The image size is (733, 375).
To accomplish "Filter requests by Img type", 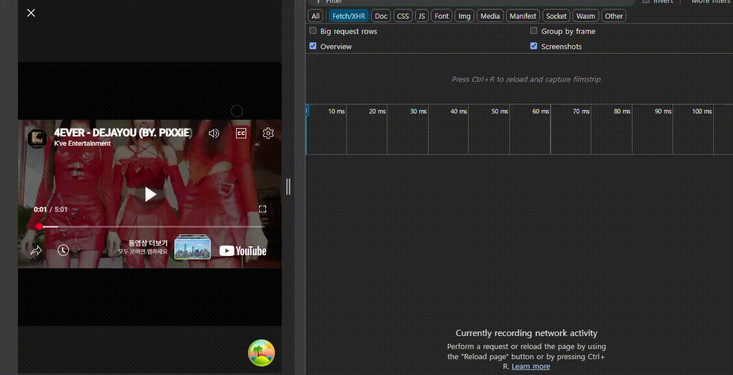I will tap(464, 16).
